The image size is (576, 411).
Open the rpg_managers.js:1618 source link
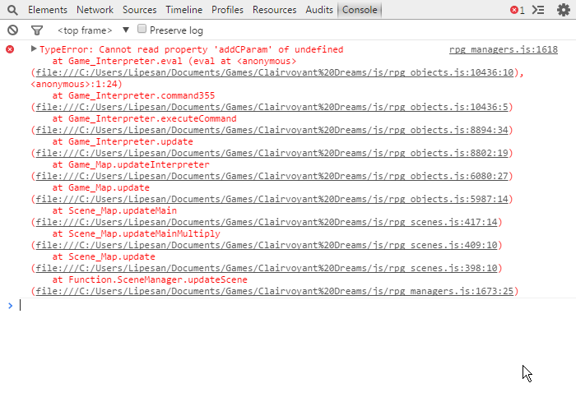[x=504, y=49]
